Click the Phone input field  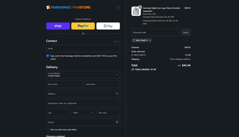click(83, 122)
